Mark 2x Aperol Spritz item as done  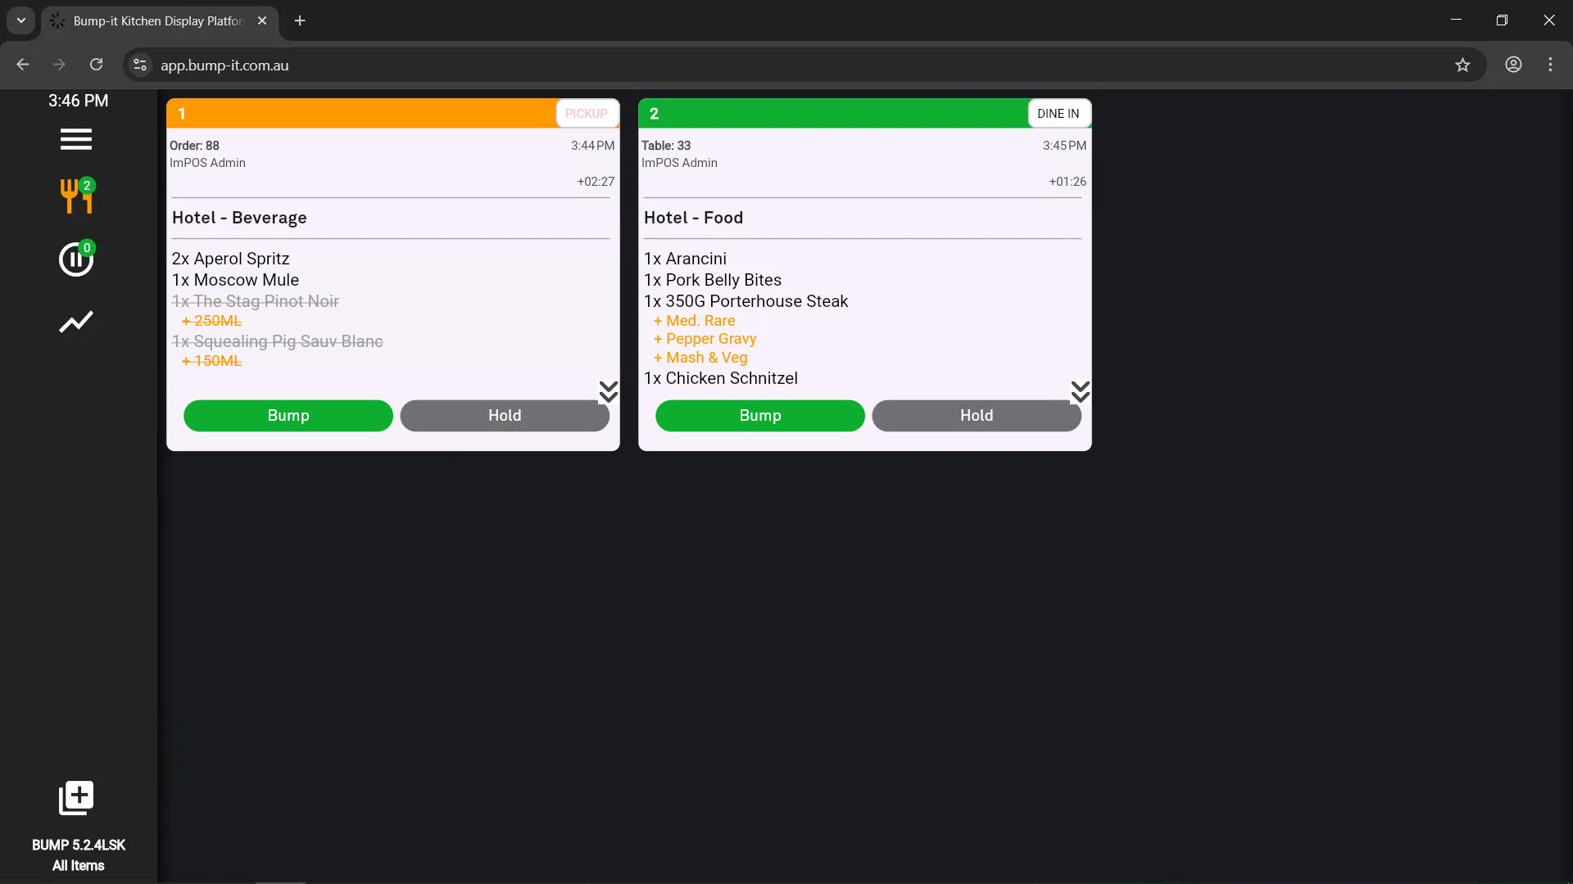click(x=230, y=259)
